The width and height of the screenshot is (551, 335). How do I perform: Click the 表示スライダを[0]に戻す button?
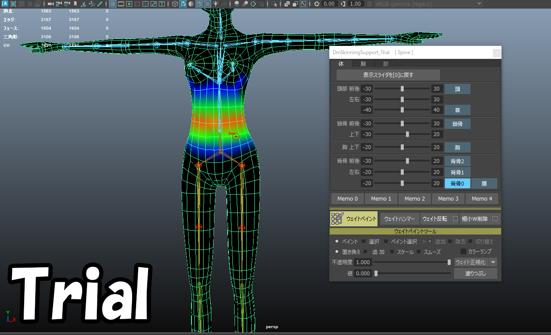point(388,75)
